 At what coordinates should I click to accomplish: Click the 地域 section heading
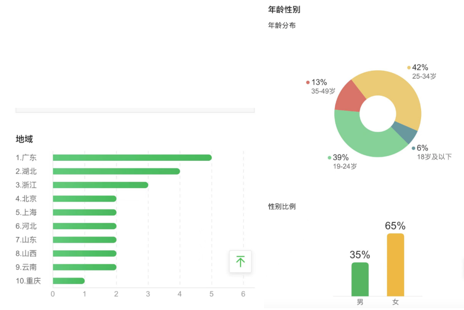pos(24,139)
